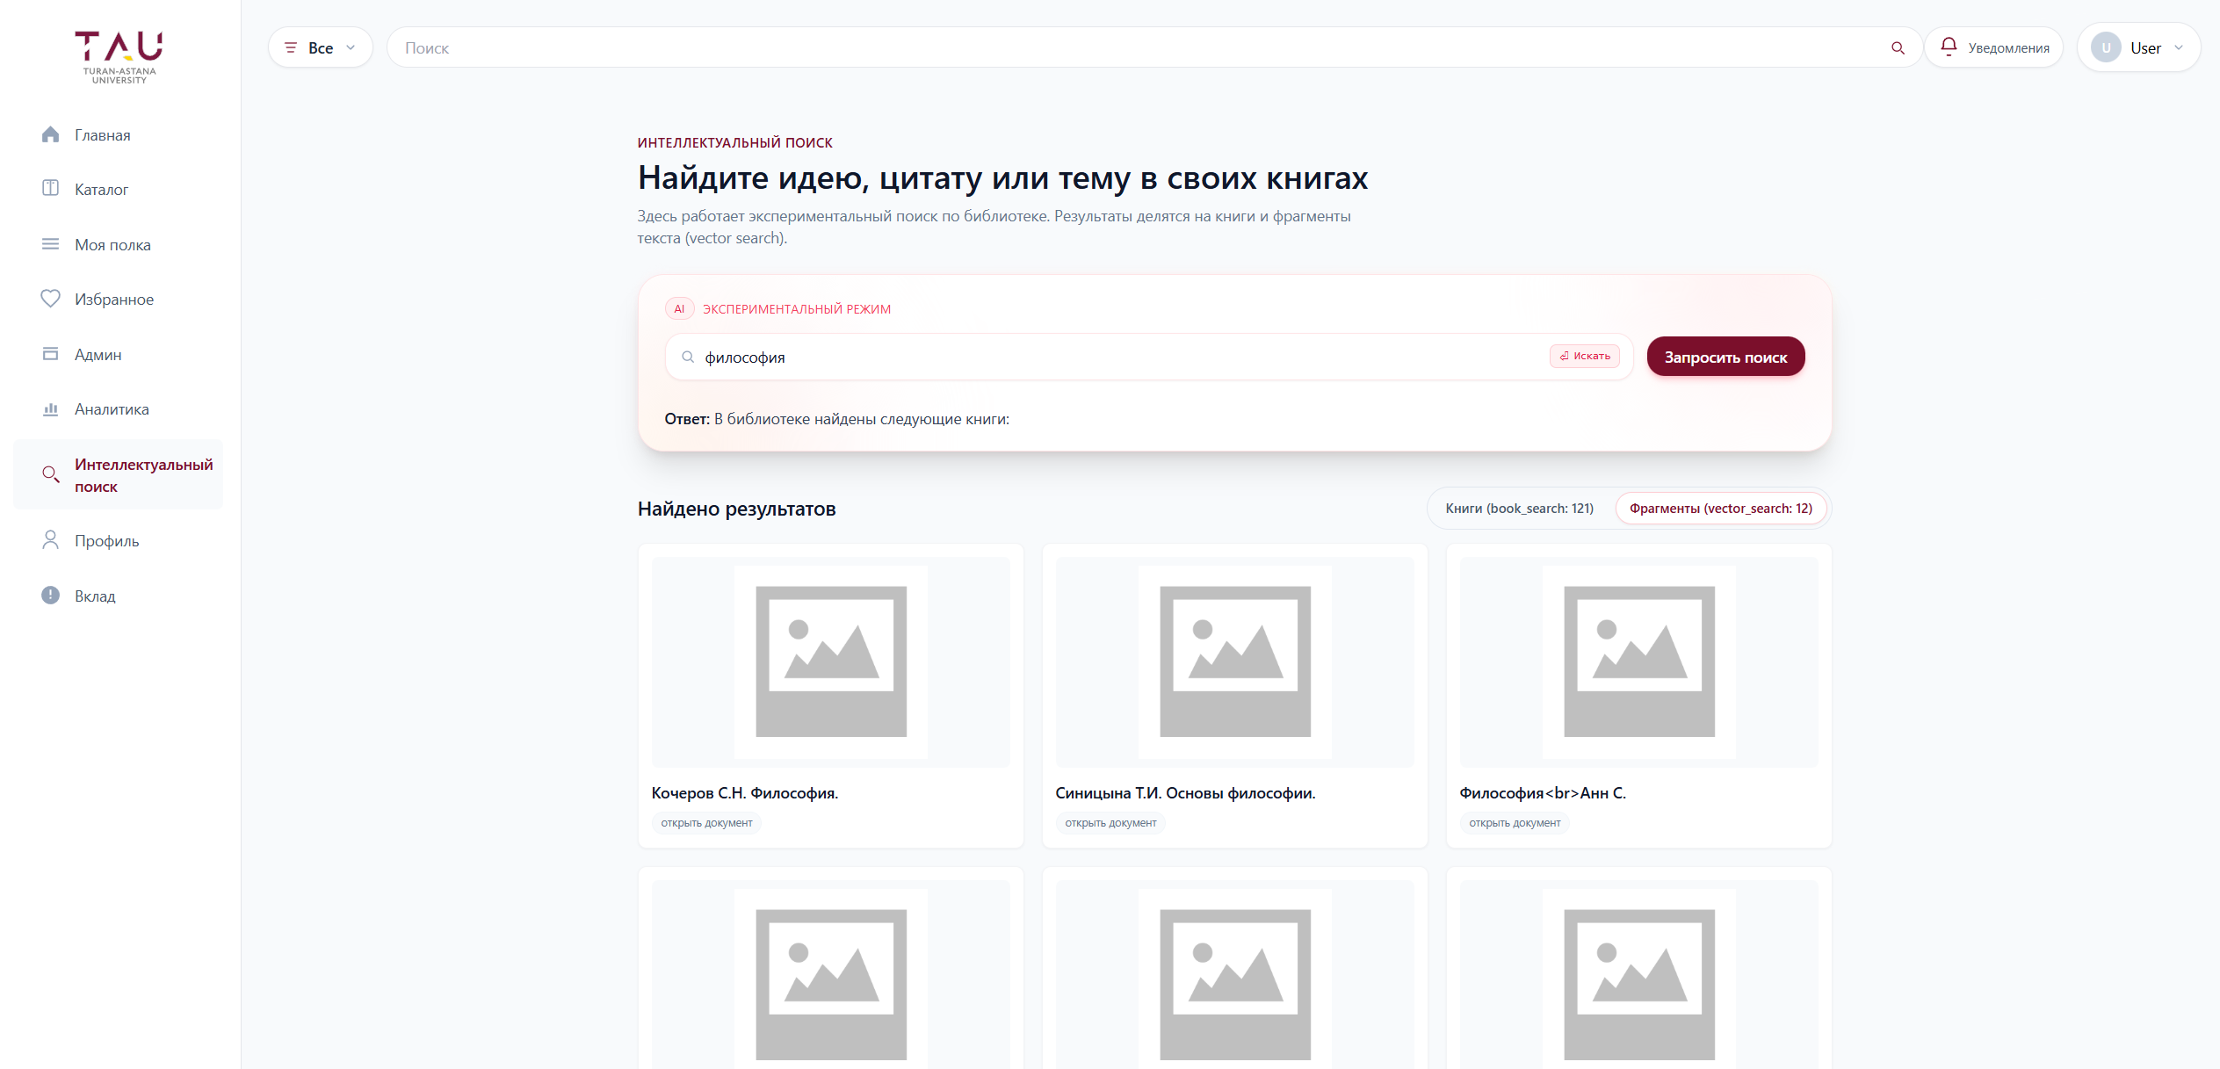This screenshot has width=2220, height=1069.
Task: Click the философия AI search input field
Action: (1116, 358)
